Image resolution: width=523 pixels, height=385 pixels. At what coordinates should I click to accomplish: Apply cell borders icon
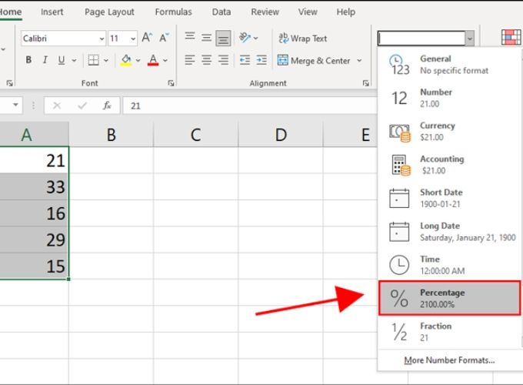(x=93, y=60)
